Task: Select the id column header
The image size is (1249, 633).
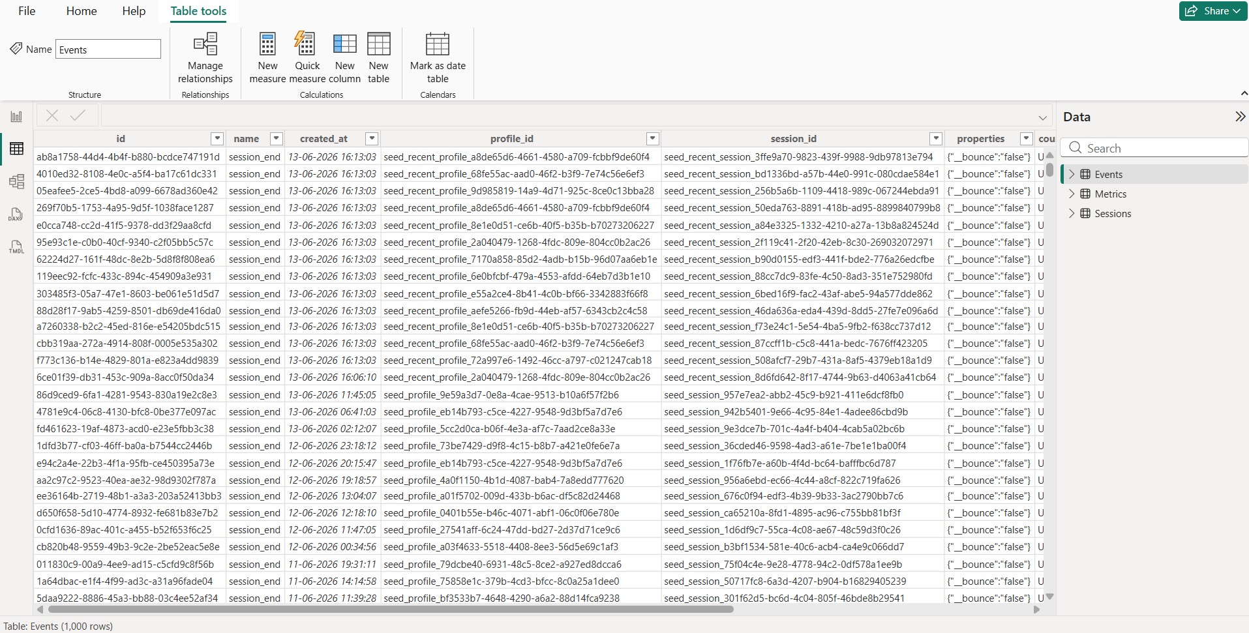Action: [x=121, y=138]
